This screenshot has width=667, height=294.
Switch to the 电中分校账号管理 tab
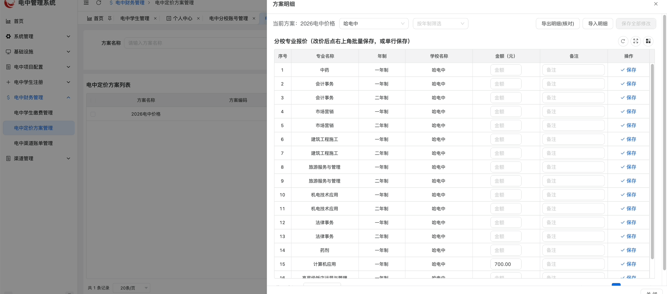[229, 18]
